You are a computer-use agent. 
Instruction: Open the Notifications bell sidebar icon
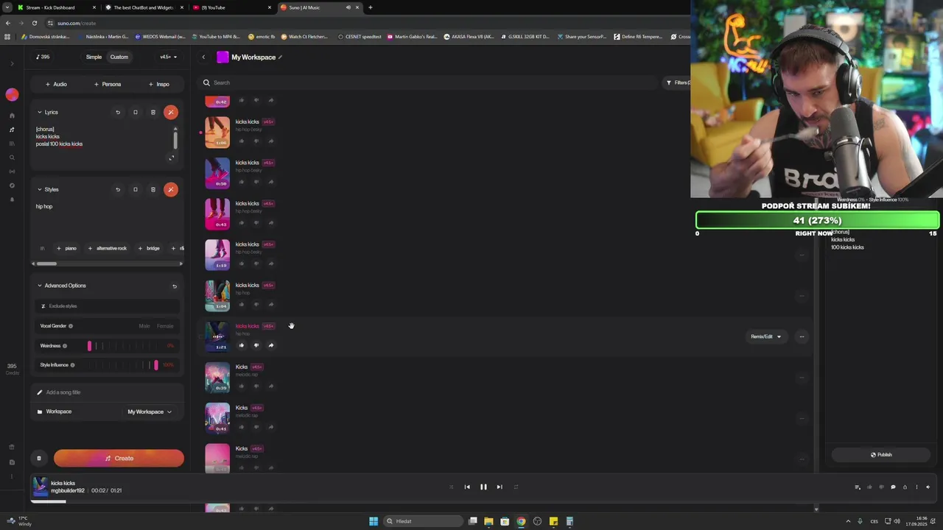coord(12,199)
